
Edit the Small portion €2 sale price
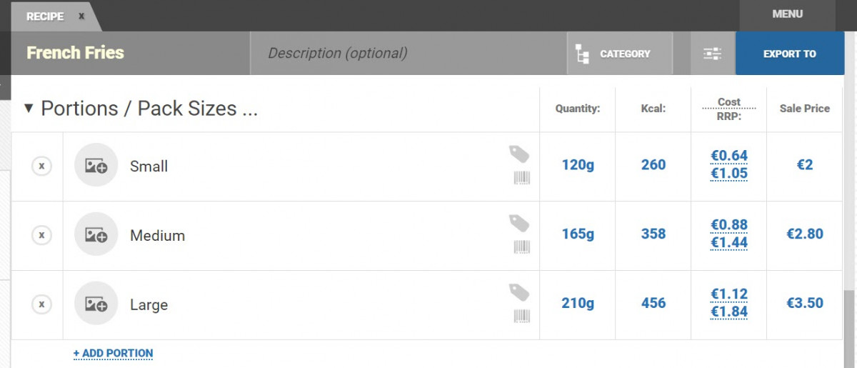coord(805,165)
